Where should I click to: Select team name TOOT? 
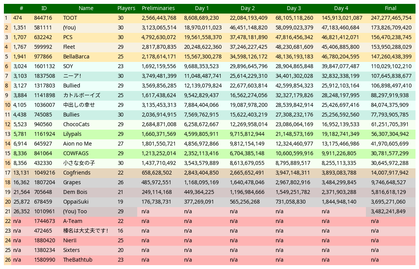pos(70,18)
